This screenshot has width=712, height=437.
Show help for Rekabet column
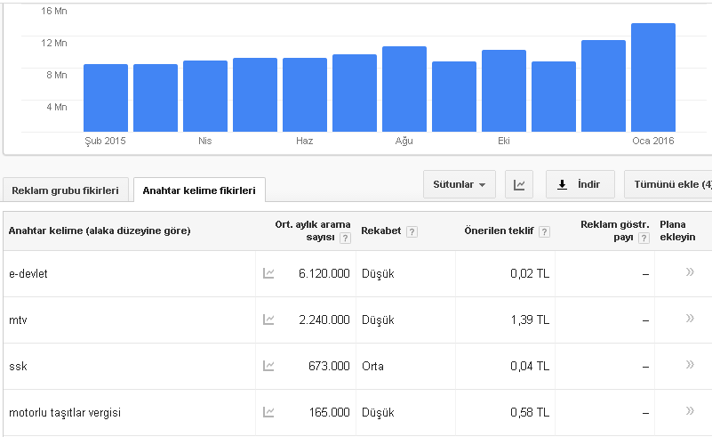[412, 232]
